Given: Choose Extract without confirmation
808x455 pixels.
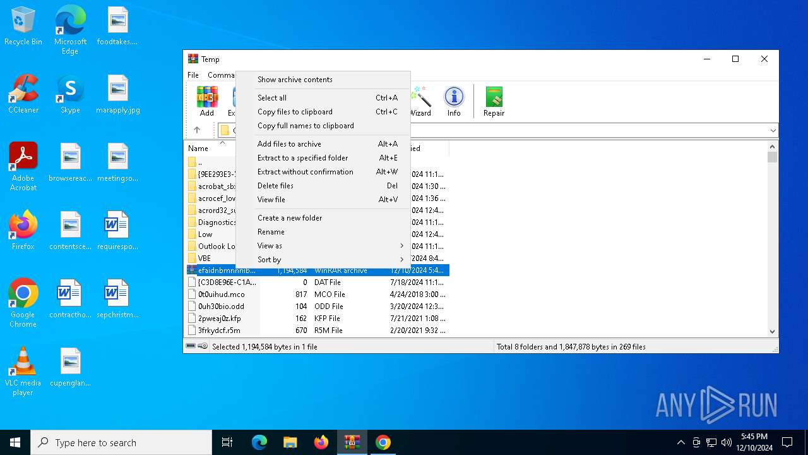Looking at the screenshot, I should tap(323, 172).
